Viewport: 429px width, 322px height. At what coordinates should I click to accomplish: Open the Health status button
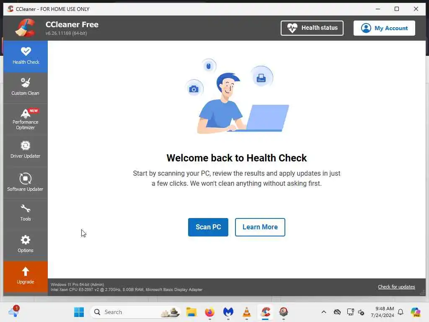coord(312,28)
